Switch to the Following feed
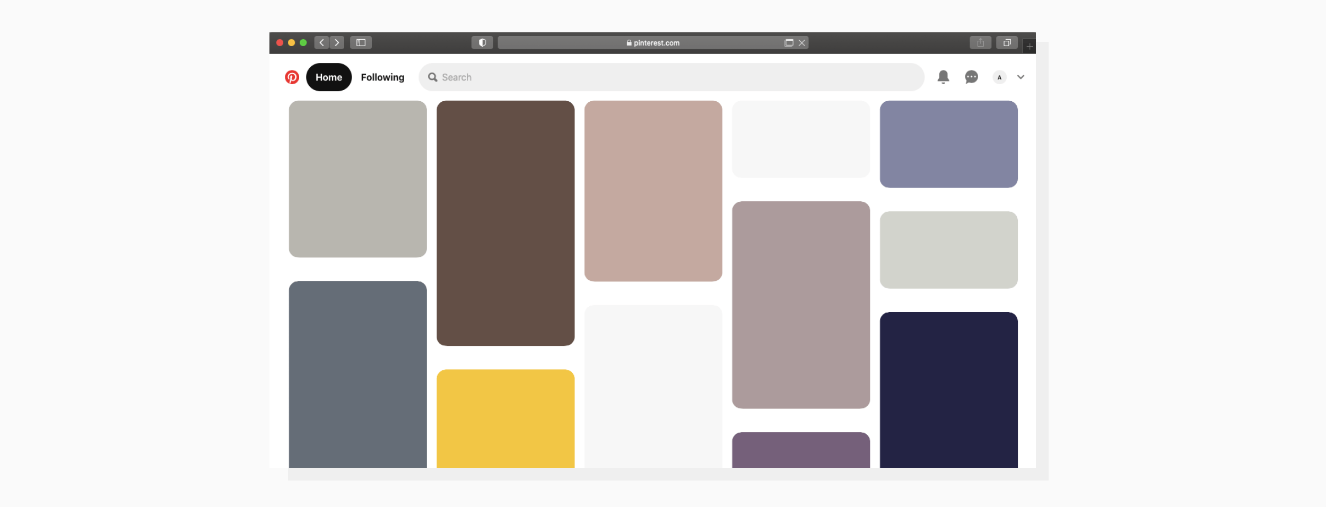The width and height of the screenshot is (1326, 507). [x=382, y=77]
